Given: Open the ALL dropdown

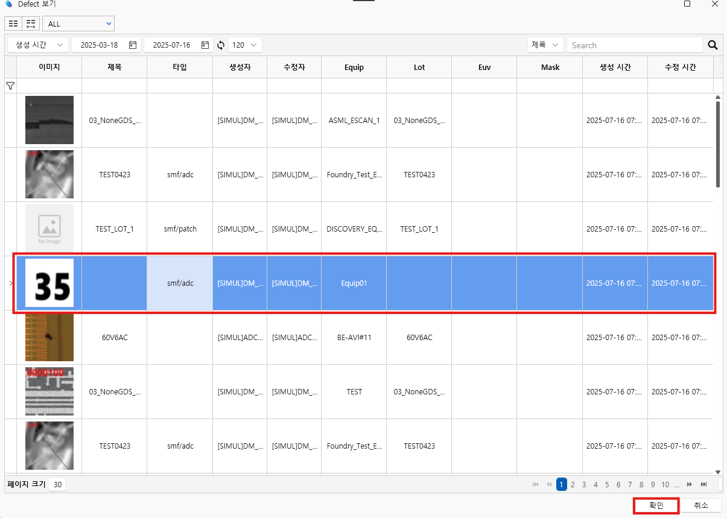Looking at the screenshot, I should click(78, 24).
